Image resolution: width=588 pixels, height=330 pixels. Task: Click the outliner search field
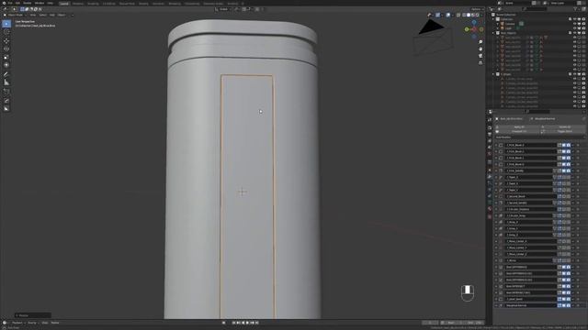point(535,9)
